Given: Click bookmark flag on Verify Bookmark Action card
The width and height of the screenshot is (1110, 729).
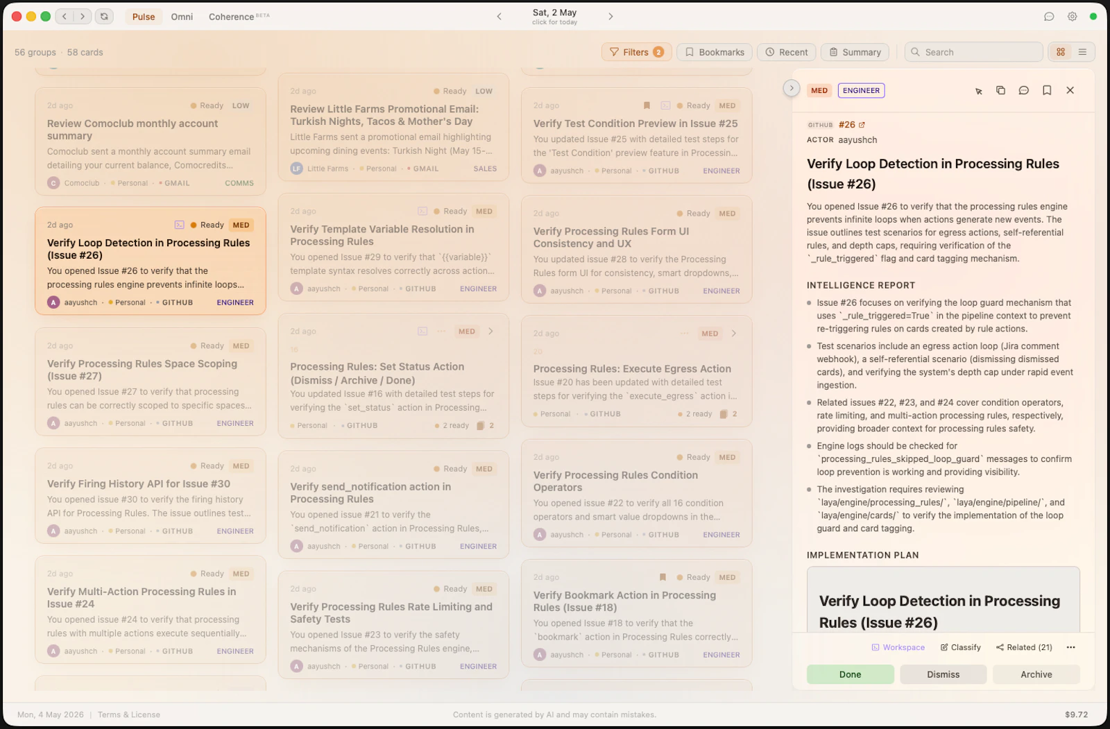Looking at the screenshot, I should [x=663, y=577].
